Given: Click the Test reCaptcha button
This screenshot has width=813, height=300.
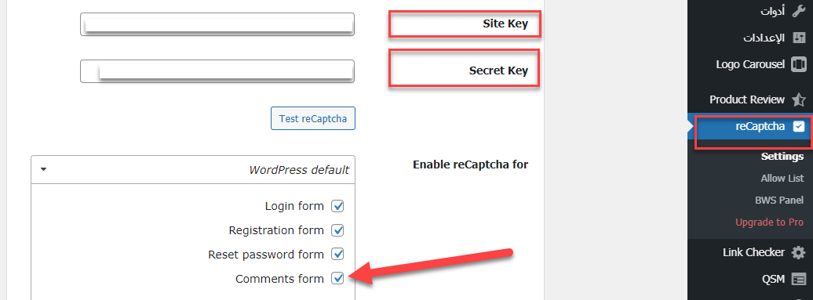Looking at the screenshot, I should point(312,118).
